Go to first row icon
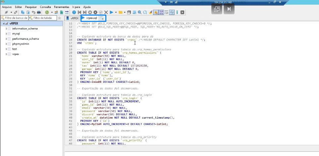Screen dimensions: 319x156 (80, 12)
